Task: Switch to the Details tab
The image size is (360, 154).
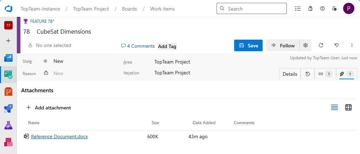Action: tap(290, 74)
